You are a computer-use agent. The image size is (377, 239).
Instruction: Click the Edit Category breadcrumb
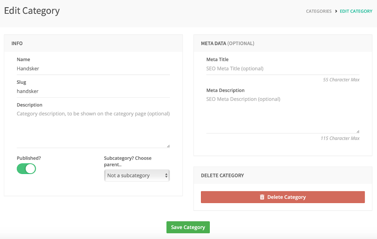(x=356, y=11)
